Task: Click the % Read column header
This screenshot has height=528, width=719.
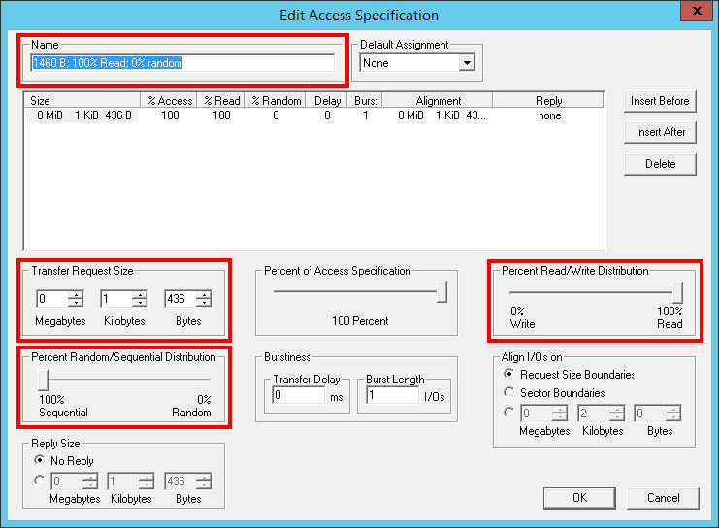Action: coord(221,101)
